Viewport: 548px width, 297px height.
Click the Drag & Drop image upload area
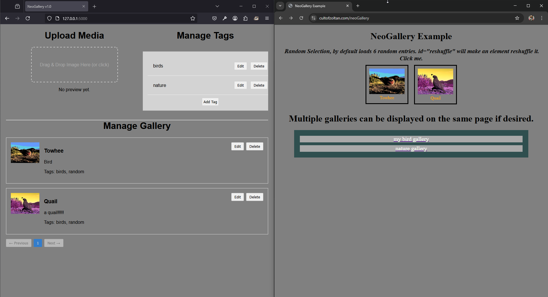(x=74, y=65)
